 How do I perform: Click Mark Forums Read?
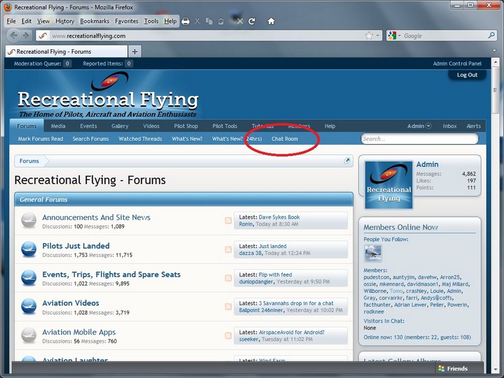pos(40,139)
